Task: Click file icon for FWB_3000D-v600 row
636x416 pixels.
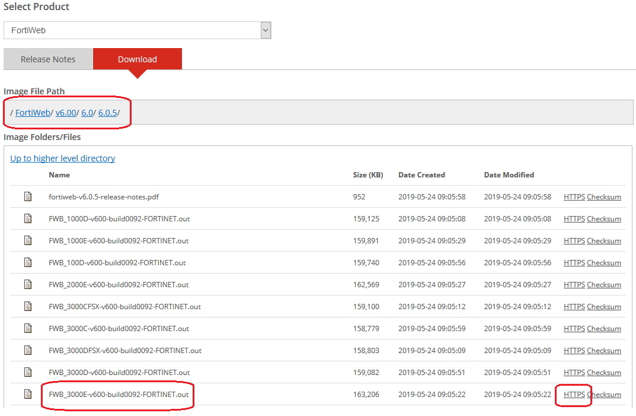Action: point(28,372)
